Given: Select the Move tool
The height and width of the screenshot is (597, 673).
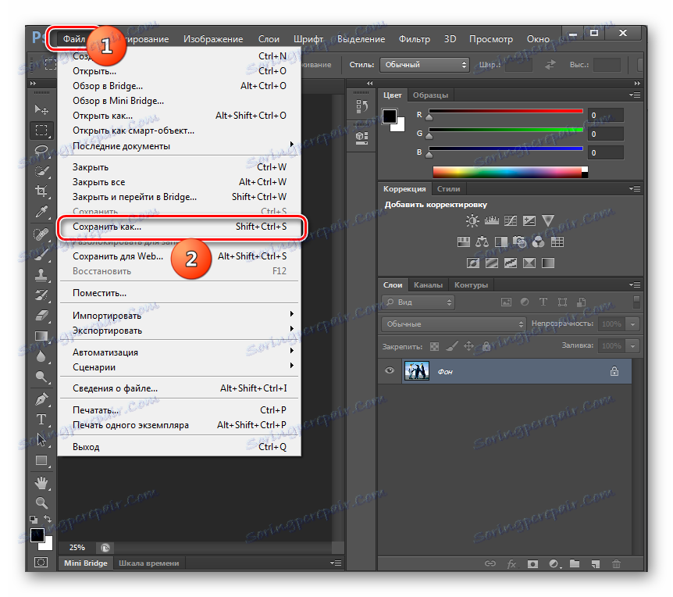Looking at the screenshot, I should (41, 109).
